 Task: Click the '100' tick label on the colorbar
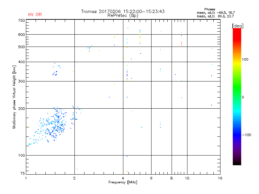245,59
